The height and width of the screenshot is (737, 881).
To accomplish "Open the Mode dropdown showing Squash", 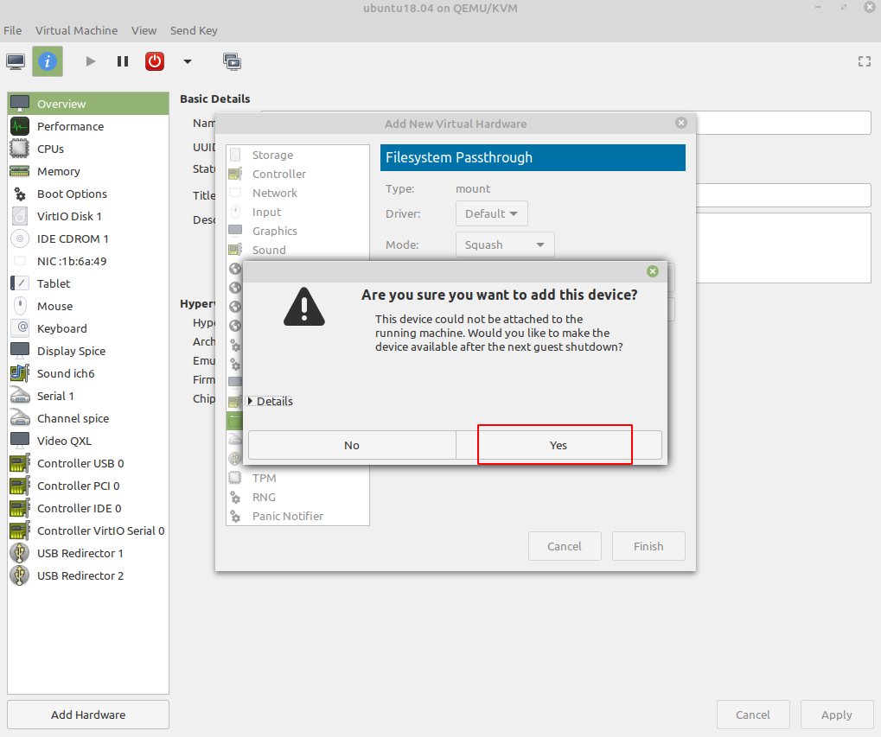I will tap(505, 245).
